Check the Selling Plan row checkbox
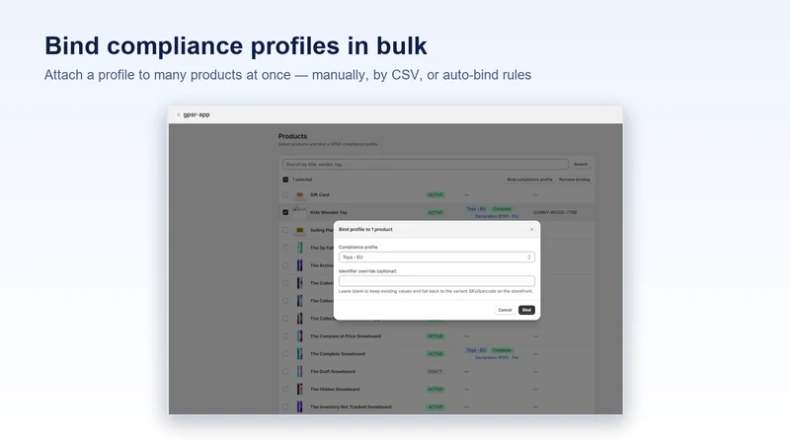790x444 pixels. pos(285,230)
